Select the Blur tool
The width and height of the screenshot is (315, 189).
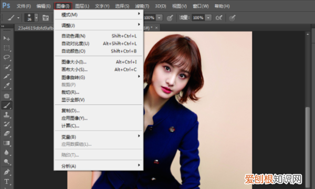pyautogui.click(x=7, y=152)
